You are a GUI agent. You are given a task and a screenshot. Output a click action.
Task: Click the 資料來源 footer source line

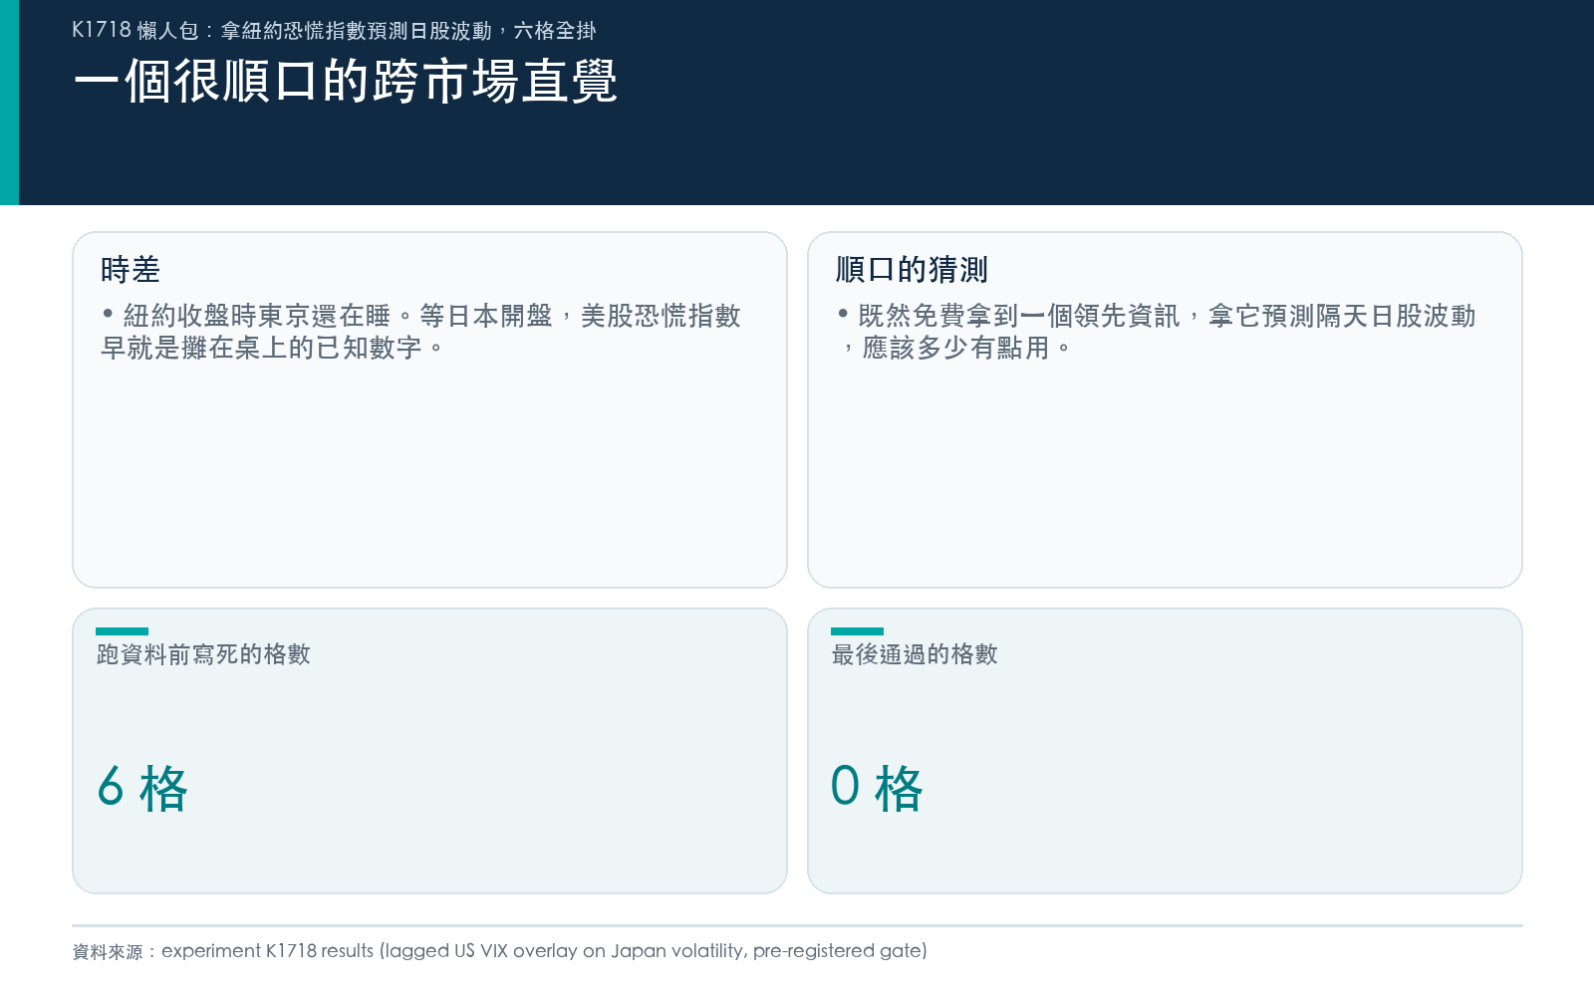[499, 951]
